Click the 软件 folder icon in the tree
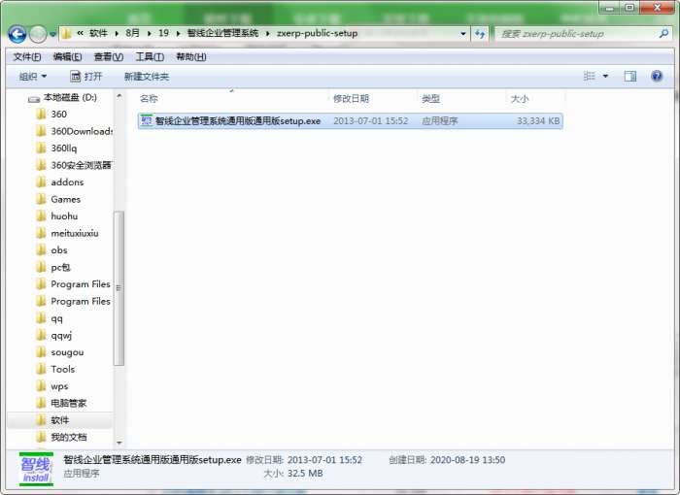 (x=41, y=420)
